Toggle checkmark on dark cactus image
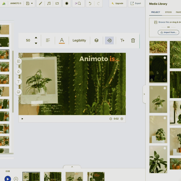Viewport: 181px width, 181px height. click(x=165, y=58)
